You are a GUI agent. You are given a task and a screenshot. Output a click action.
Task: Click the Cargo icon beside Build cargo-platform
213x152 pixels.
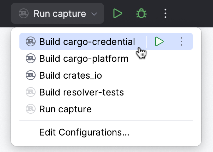[31, 58]
